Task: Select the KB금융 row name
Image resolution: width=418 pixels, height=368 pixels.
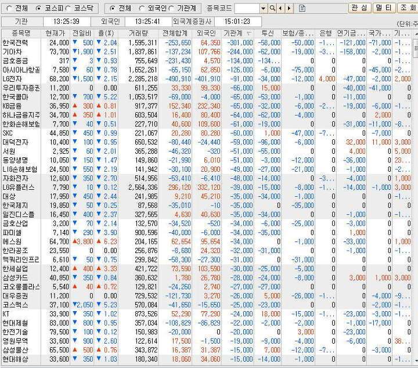Action: point(12,106)
